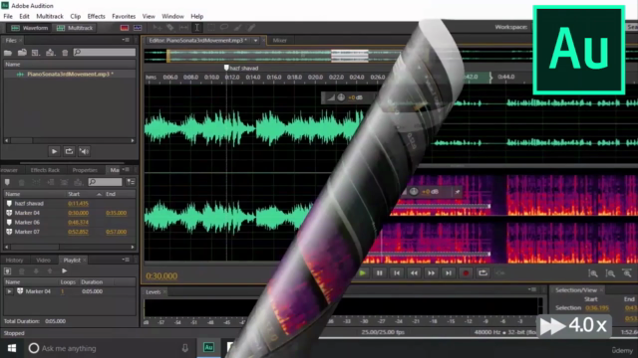Select the Spot Healing Brush tool
This screenshot has height=358, width=638.
251,28
